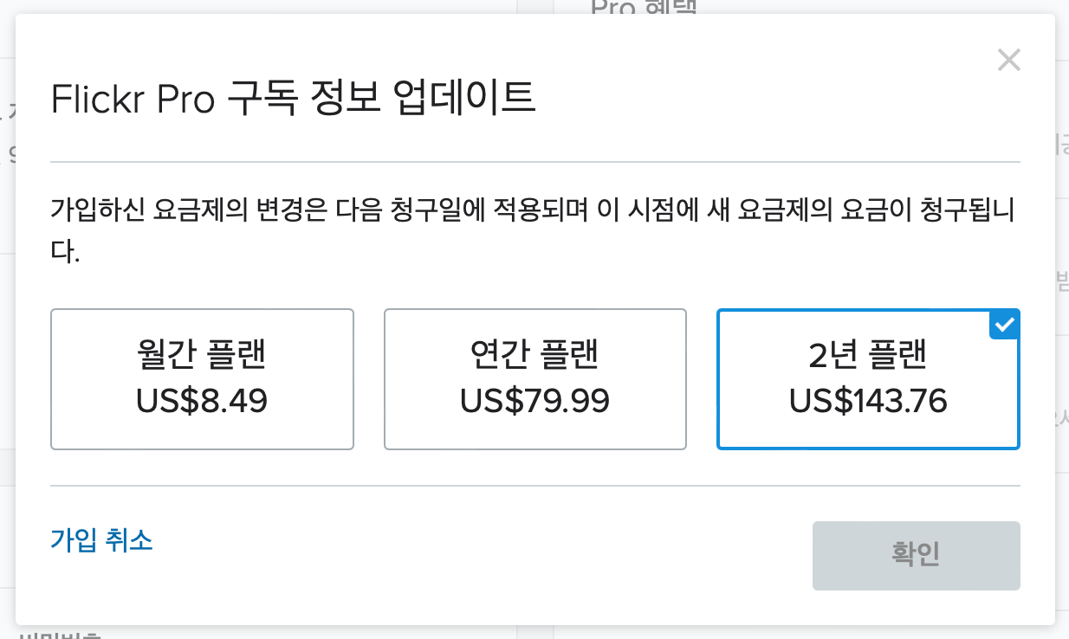Click the 연간 플랜 title text
The image size is (1069, 639).
[534, 354]
